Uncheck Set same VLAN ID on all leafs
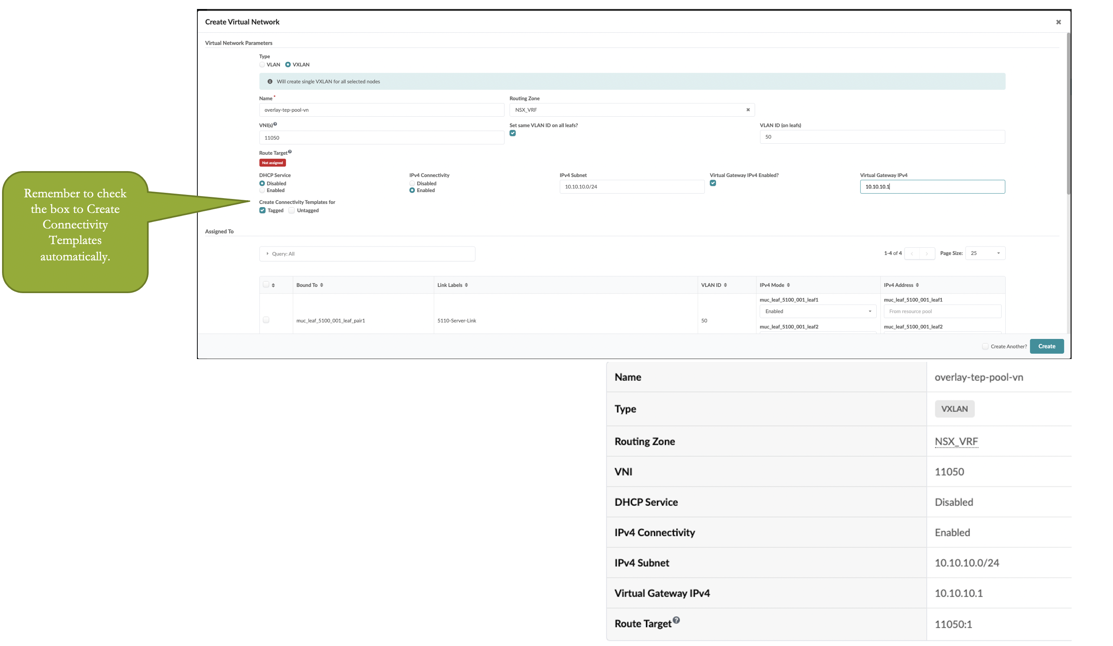The height and width of the screenshot is (646, 1113). [512, 133]
